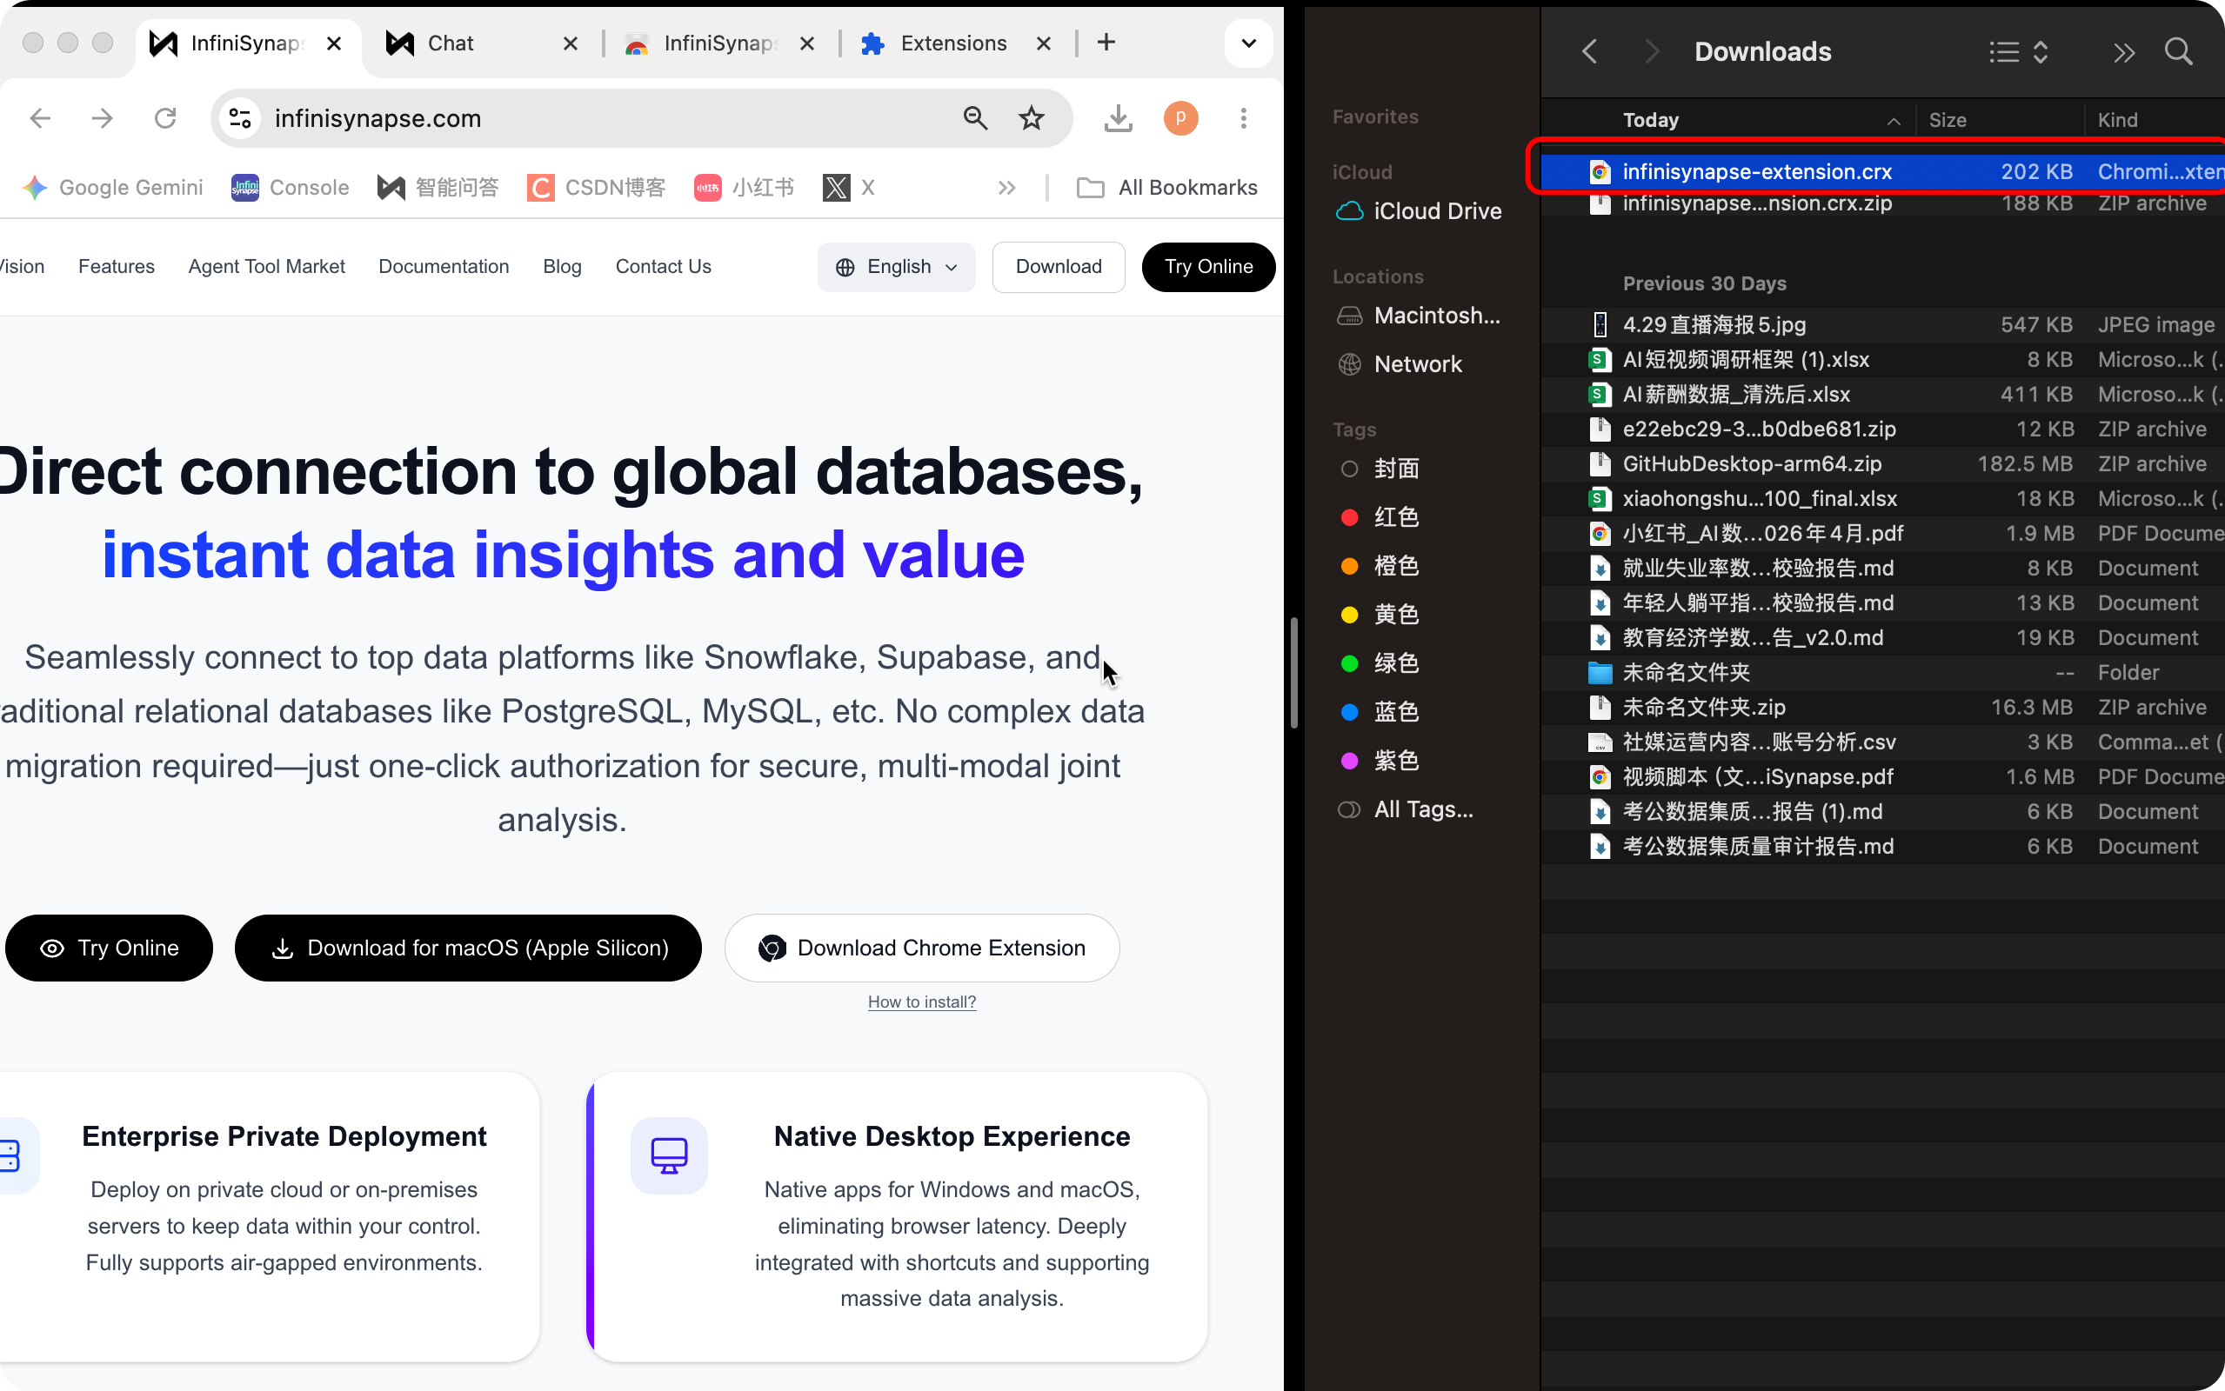Image resolution: width=2225 pixels, height=1391 pixels.
Task: Open Finder search
Action: point(2178,51)
